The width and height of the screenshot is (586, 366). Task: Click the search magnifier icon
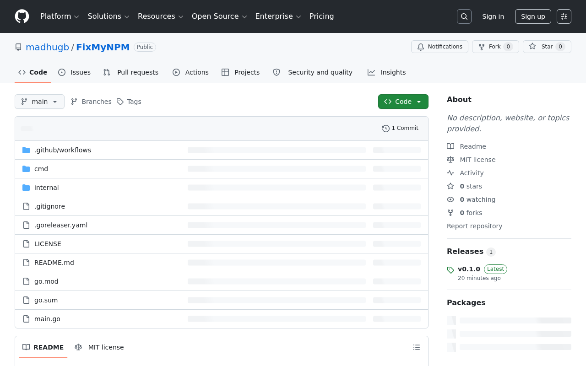coord(464,16)
